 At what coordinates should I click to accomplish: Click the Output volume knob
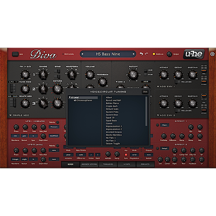(x=169, y=54)
